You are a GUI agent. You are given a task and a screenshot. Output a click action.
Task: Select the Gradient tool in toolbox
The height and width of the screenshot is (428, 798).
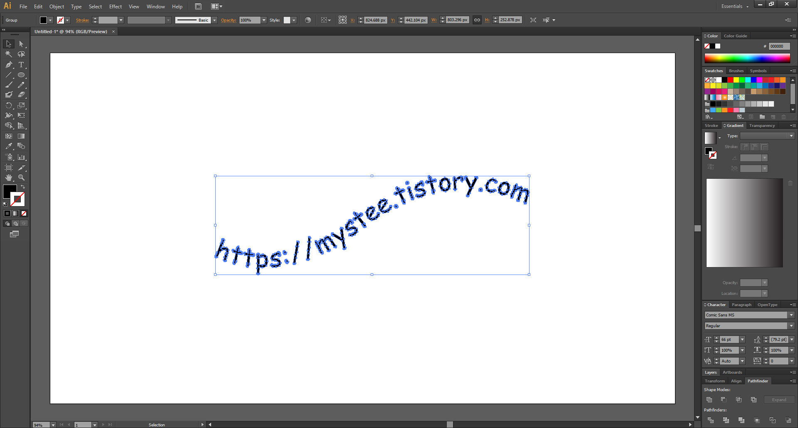[21, 136]
